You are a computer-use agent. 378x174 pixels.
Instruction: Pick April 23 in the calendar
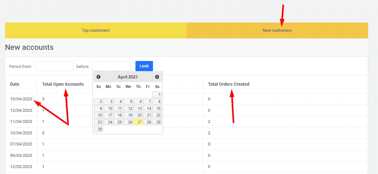[x=98, y=122]
